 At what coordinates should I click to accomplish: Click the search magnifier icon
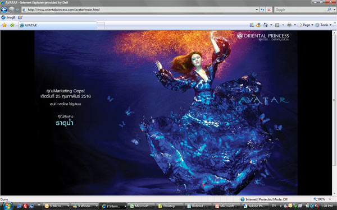[x=329, y=10]
